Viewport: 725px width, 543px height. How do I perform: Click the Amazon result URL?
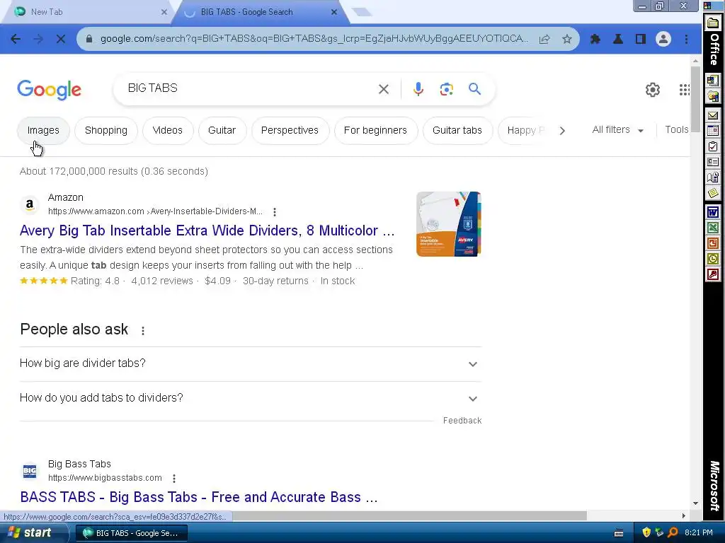tap(155, 211)
